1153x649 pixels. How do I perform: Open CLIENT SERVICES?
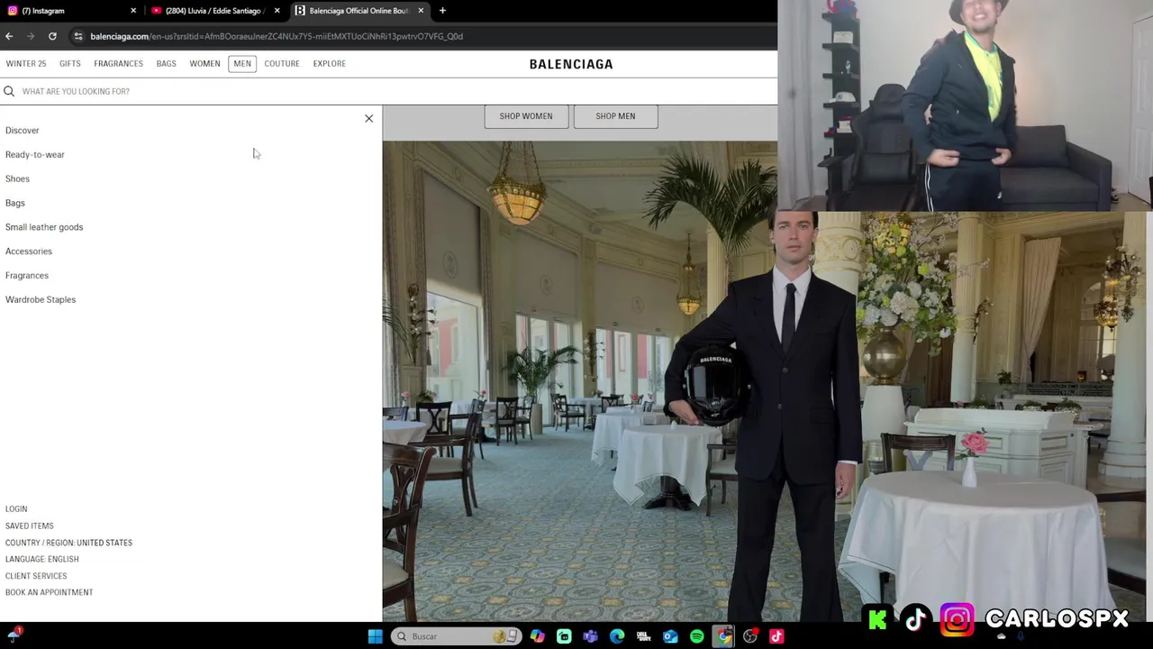point(36,576)
